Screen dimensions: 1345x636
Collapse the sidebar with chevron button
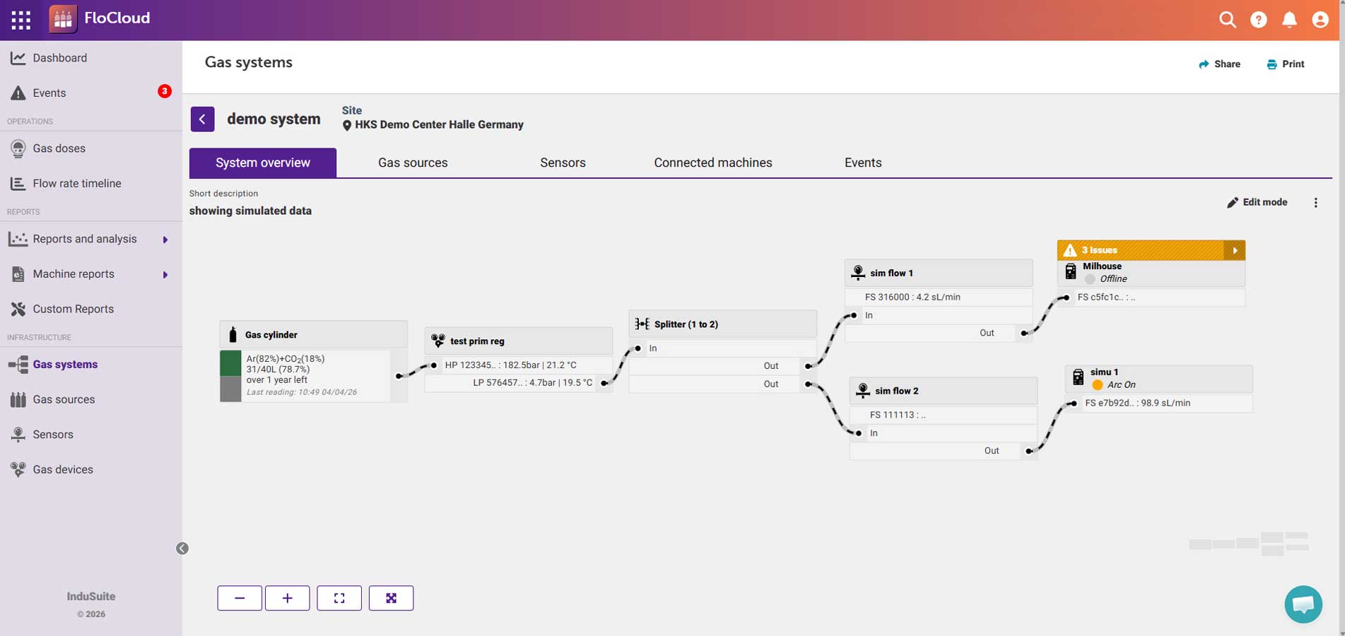point(182,548)
